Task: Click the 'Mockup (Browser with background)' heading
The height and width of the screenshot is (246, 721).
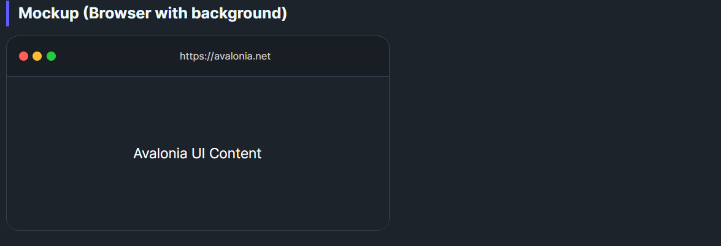Action: tap(153, 13)
